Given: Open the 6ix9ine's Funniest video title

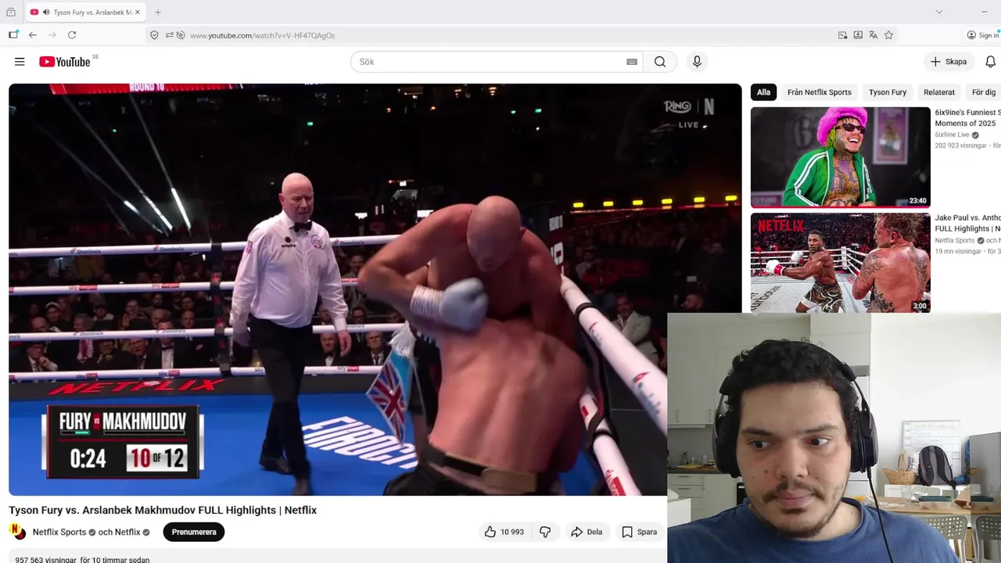Looking at the screenshot, I should tap(967, 118).
